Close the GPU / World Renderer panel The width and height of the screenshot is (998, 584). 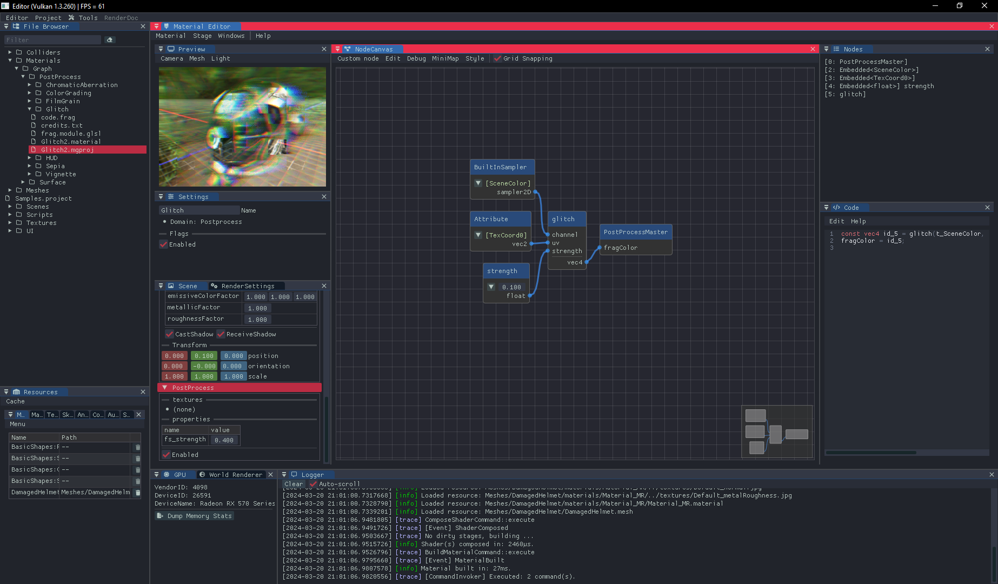(x=270, y=475)
